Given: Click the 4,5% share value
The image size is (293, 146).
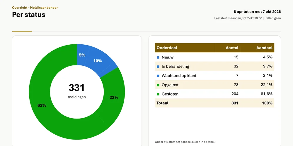Looking at the screenshot, I should pos(268,57).
